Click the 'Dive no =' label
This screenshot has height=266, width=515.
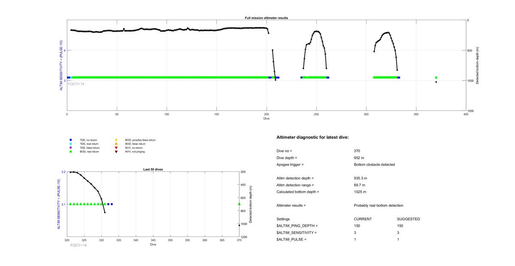(x=284, y=151)
